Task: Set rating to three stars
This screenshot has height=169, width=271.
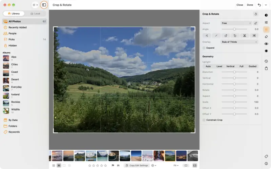Action: 98,165
